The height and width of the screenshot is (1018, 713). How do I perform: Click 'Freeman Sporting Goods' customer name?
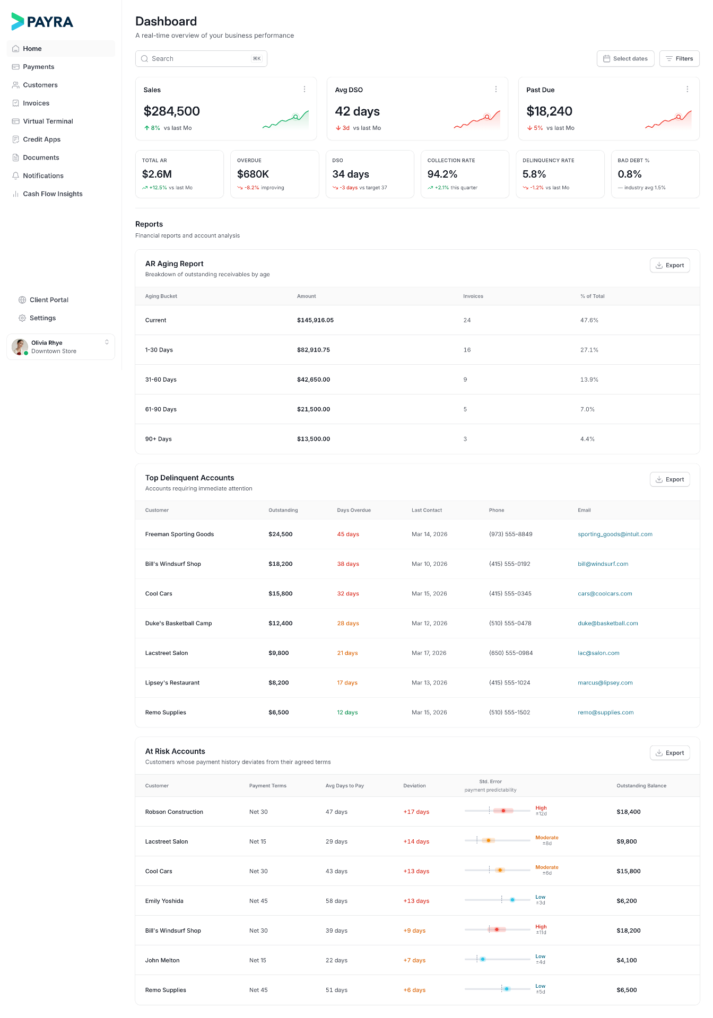click(180, 534)
